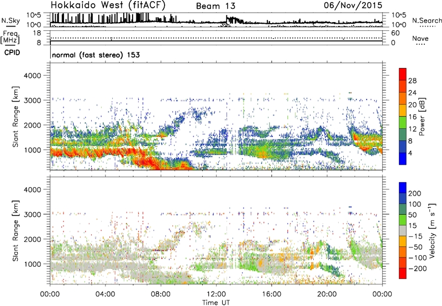
Task: Click the "08:00" time axis label
Action: tap(161, 294)
